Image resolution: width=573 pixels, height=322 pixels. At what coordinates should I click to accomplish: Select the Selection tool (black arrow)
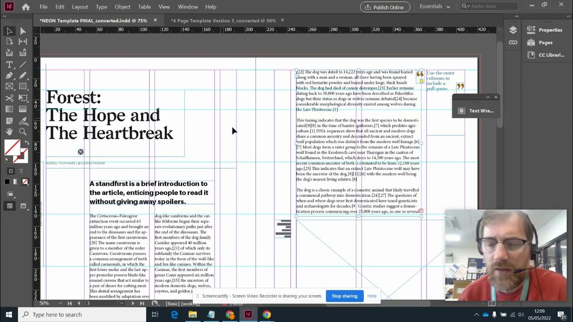pos(9,31)
